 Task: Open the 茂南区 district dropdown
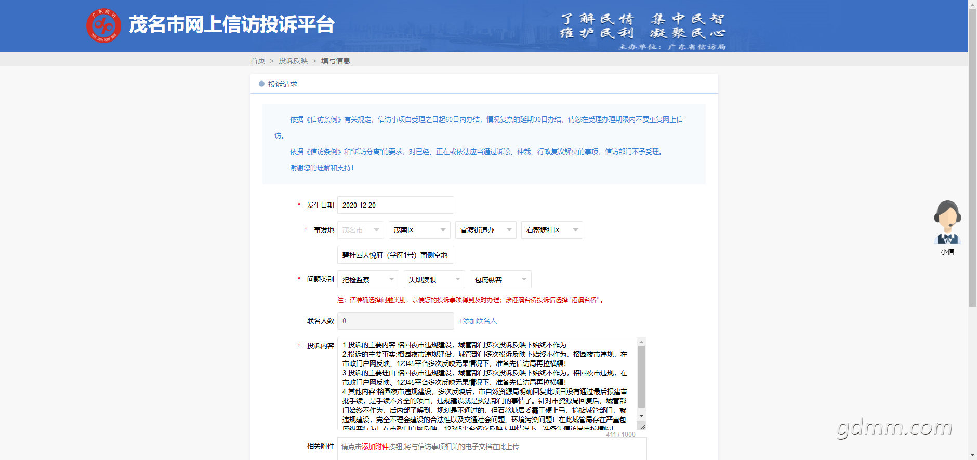[x=419, y=230]
